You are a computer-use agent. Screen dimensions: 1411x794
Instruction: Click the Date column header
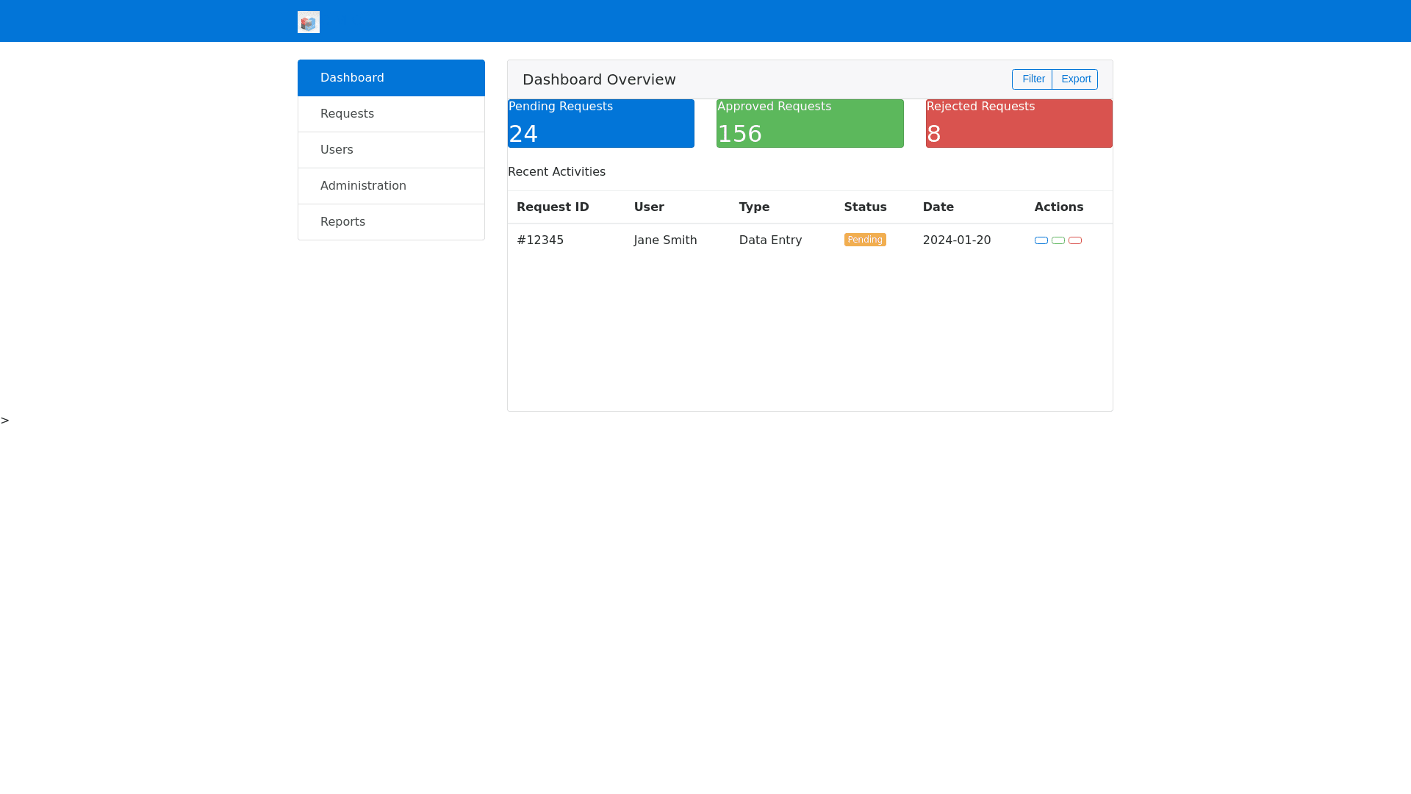pos(938,207)
